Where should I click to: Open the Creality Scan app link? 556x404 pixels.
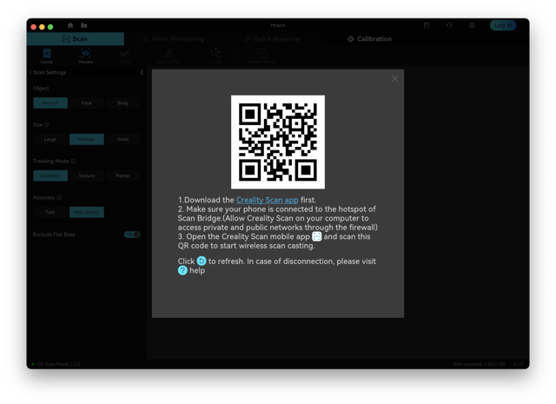tap(267, 200)
